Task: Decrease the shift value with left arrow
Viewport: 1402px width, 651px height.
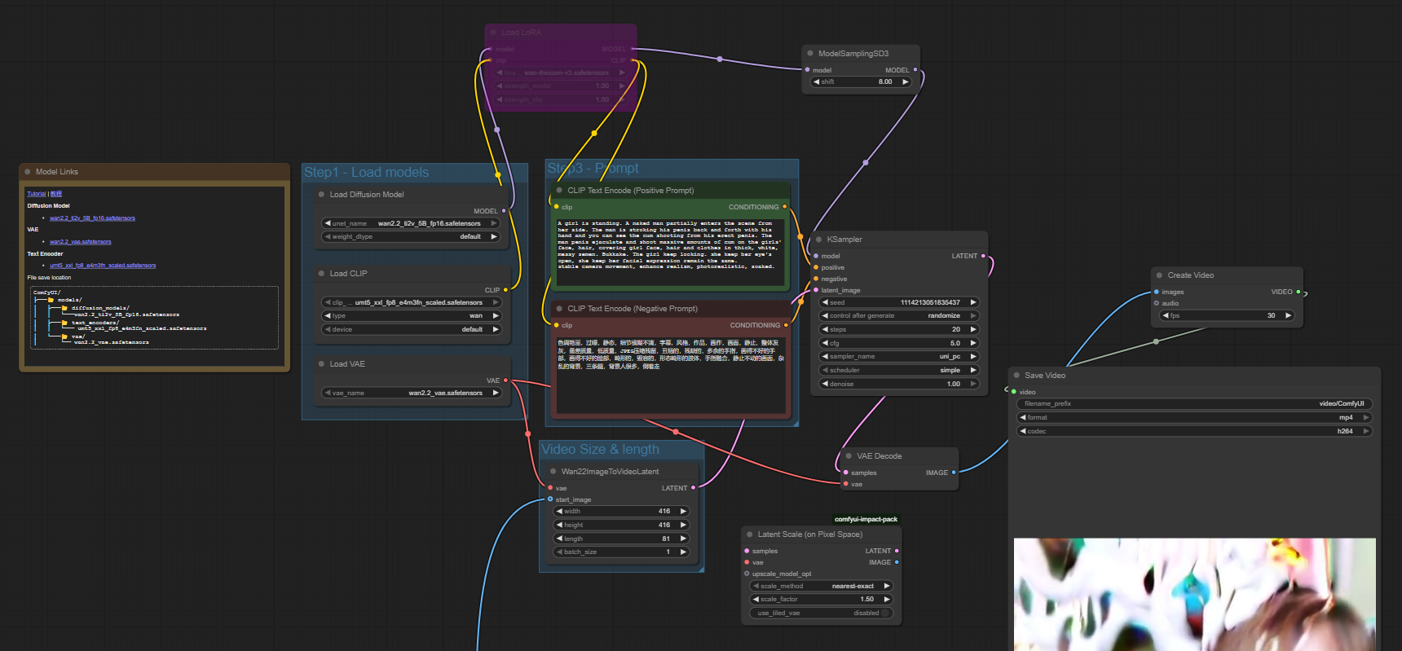Action: pos(816,81)
